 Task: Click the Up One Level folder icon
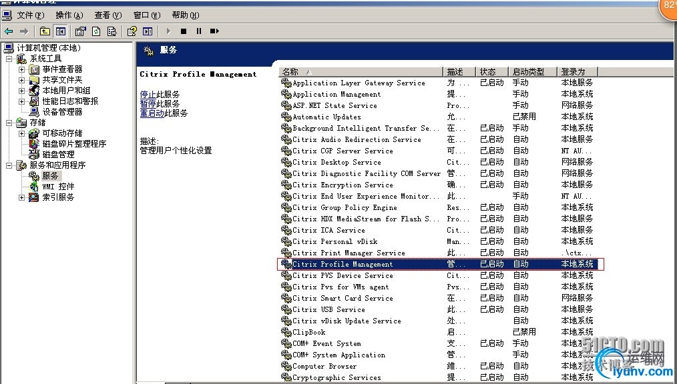coord(45,31)
